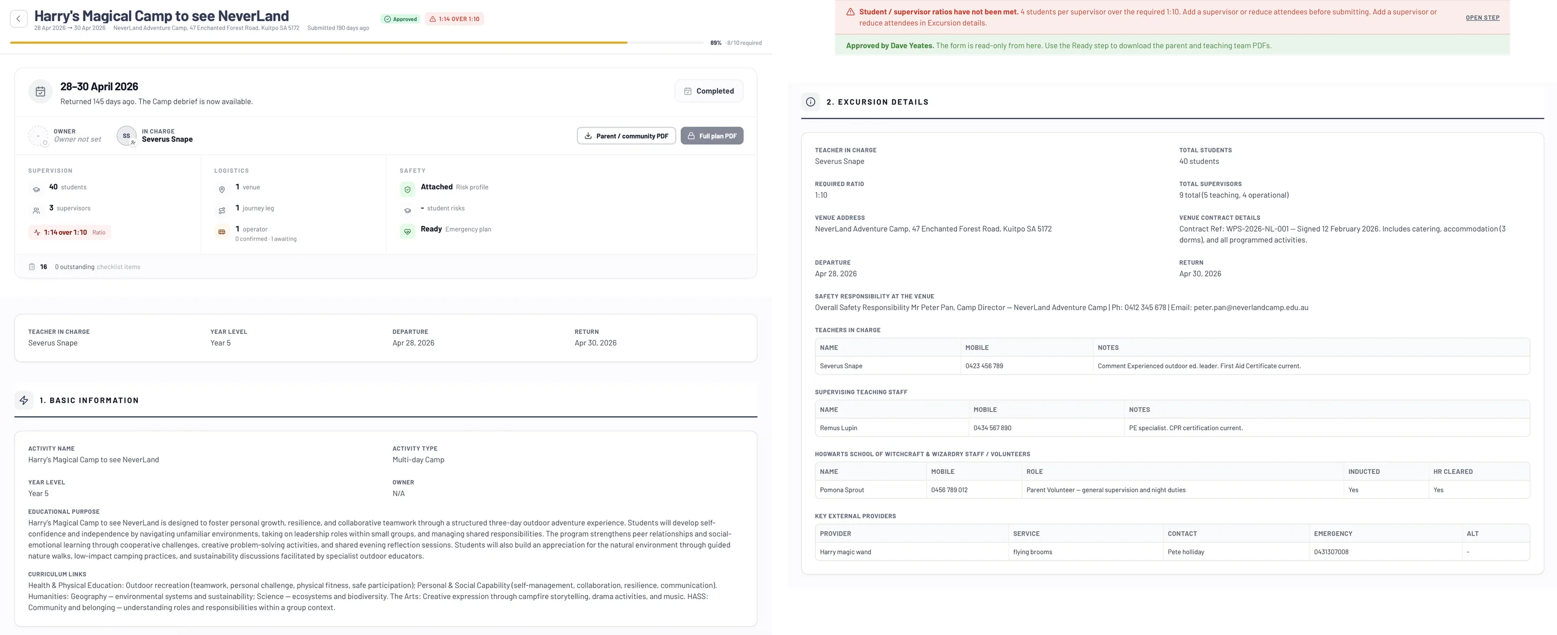Click the students graduation cap icon under Supervision
Image resolution: width=1557 pixels, height=635 pixels.
[36, 189]
